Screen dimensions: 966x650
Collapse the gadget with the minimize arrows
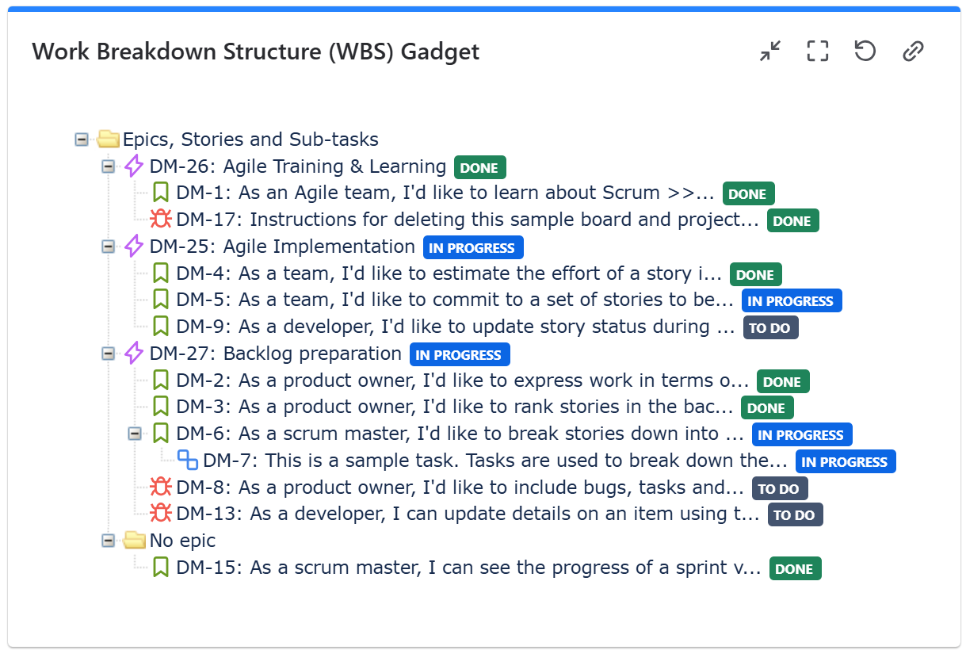[769, 51]
